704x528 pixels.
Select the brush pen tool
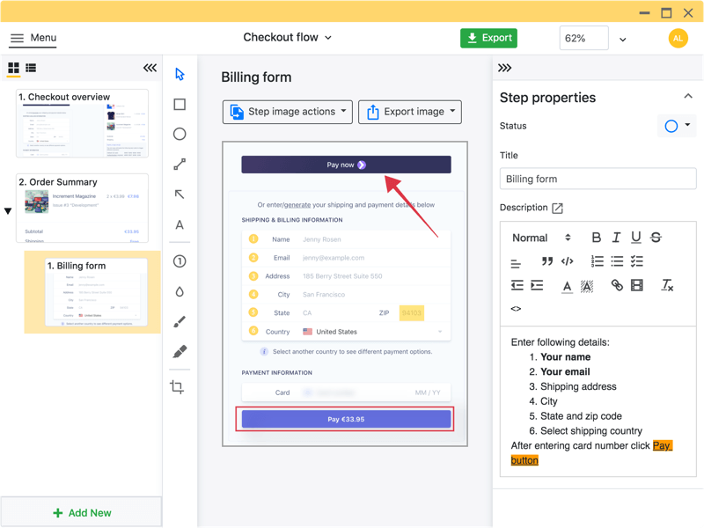point(180,321)
